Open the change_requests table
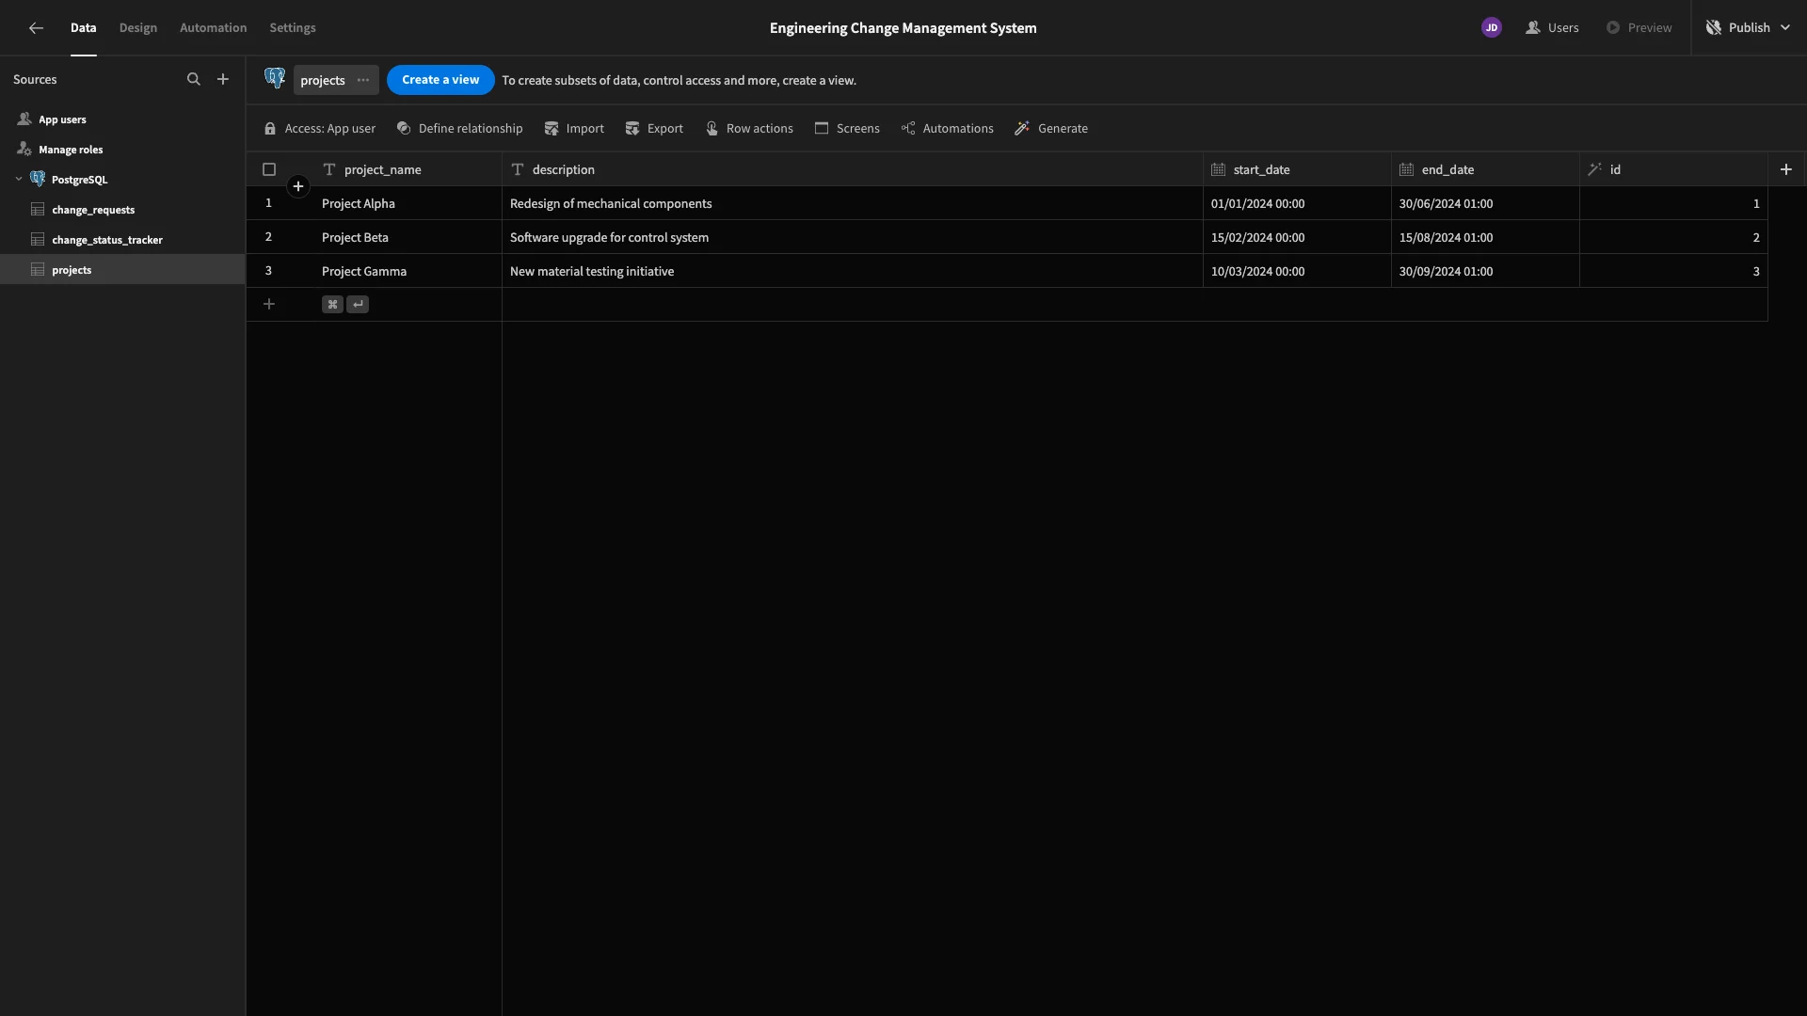The height and width of the screenshot is (1016, 1807). [122, 210]
